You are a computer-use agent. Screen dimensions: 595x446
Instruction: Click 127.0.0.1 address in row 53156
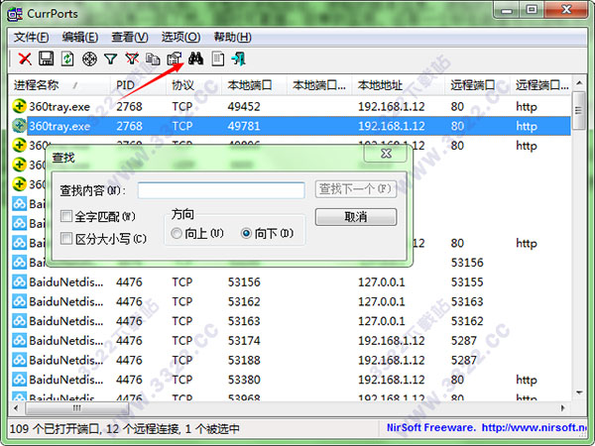tap(382, 281)
